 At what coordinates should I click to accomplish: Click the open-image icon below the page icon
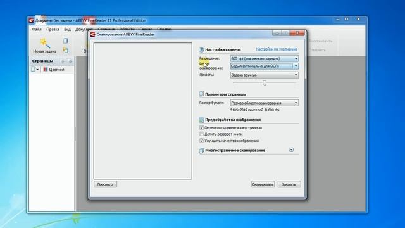click(x=66, y=50)
